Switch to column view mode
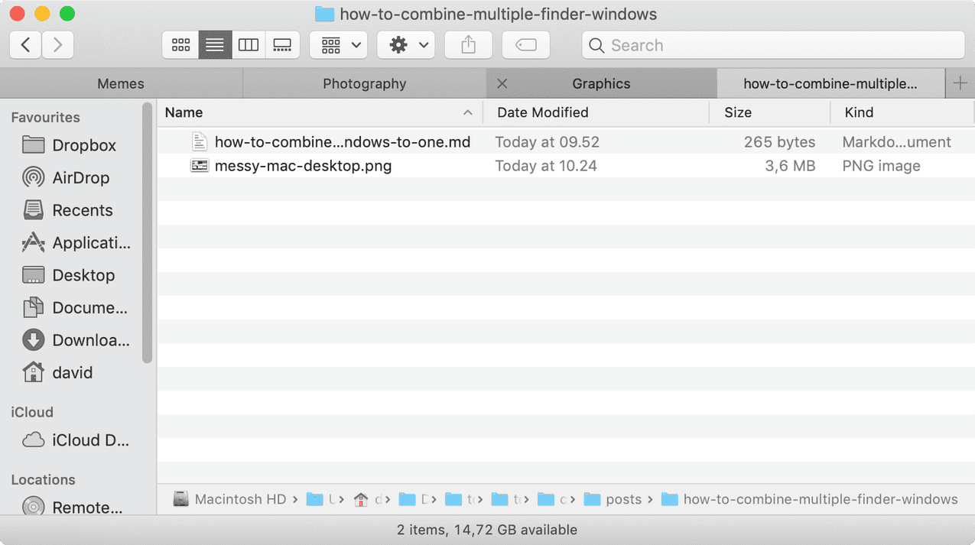Screen dimensions: 975x545 point(249,45)
